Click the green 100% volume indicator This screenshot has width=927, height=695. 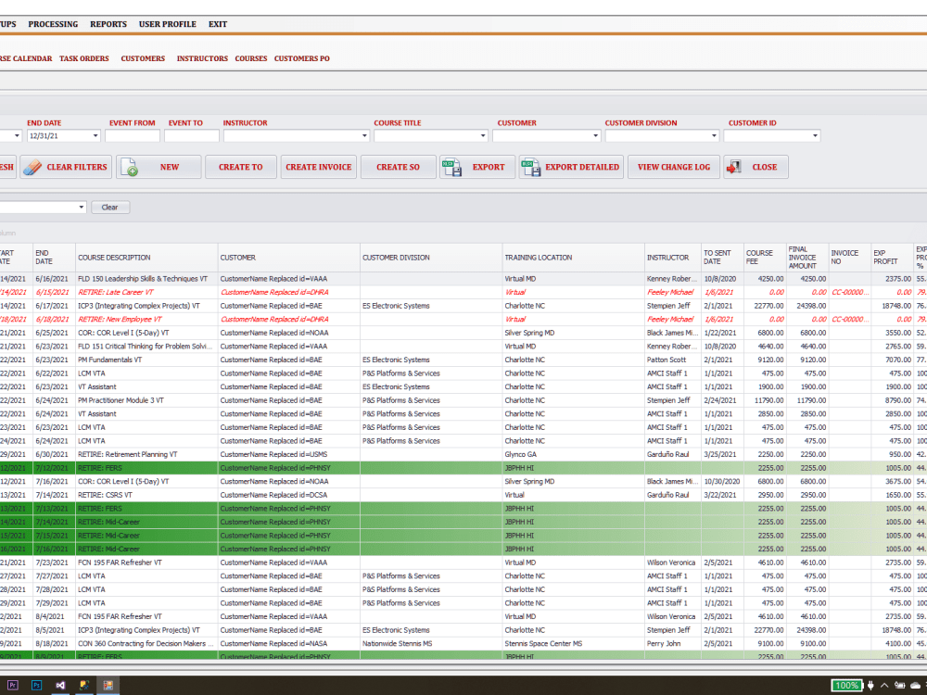[x=846, y=686]
